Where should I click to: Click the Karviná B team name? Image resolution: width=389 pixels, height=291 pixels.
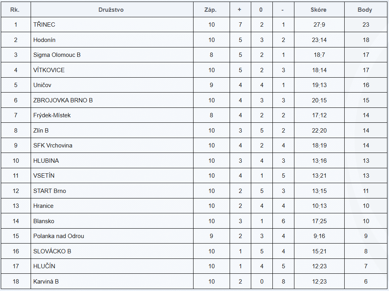[x=46, y=282]
